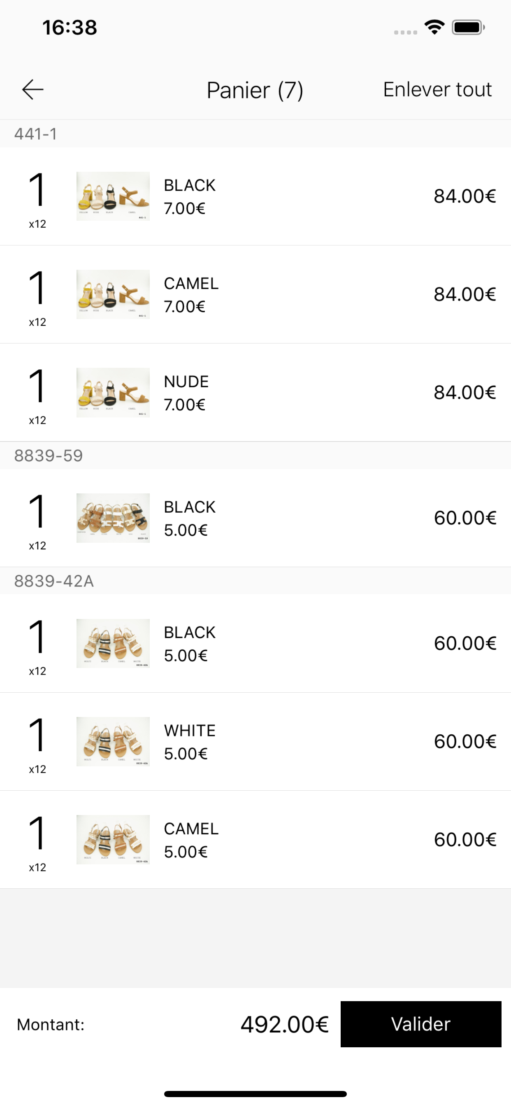Image resolution: width=511 pixels, height=1107 pixels.
Task: Open thumbnail of 8839-42A BLACK sandal
Action: coord(113,643)
